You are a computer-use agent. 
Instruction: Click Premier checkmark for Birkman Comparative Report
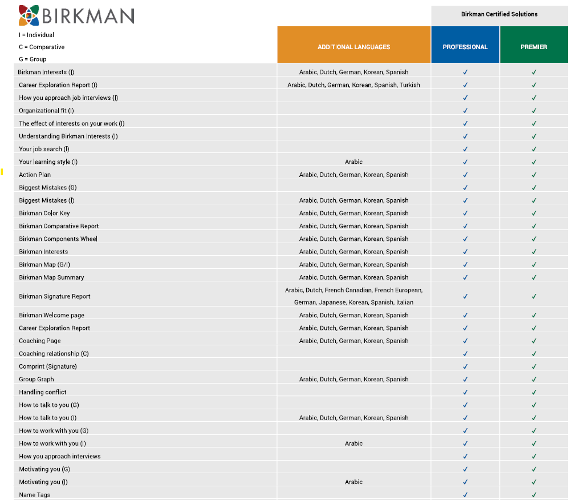point(534,226)
